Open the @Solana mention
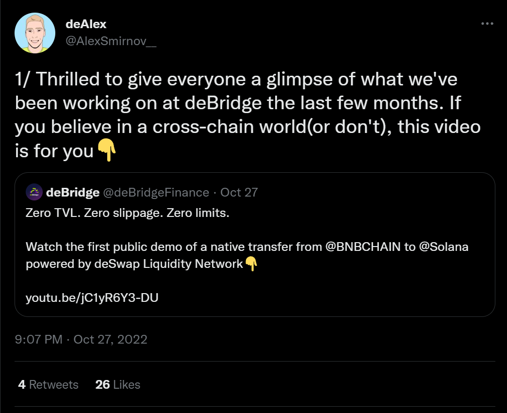 (443, 247)
